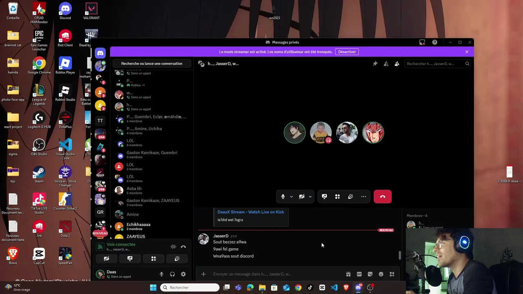Select OBS Studio desktop icon

(x=39, y=147)
